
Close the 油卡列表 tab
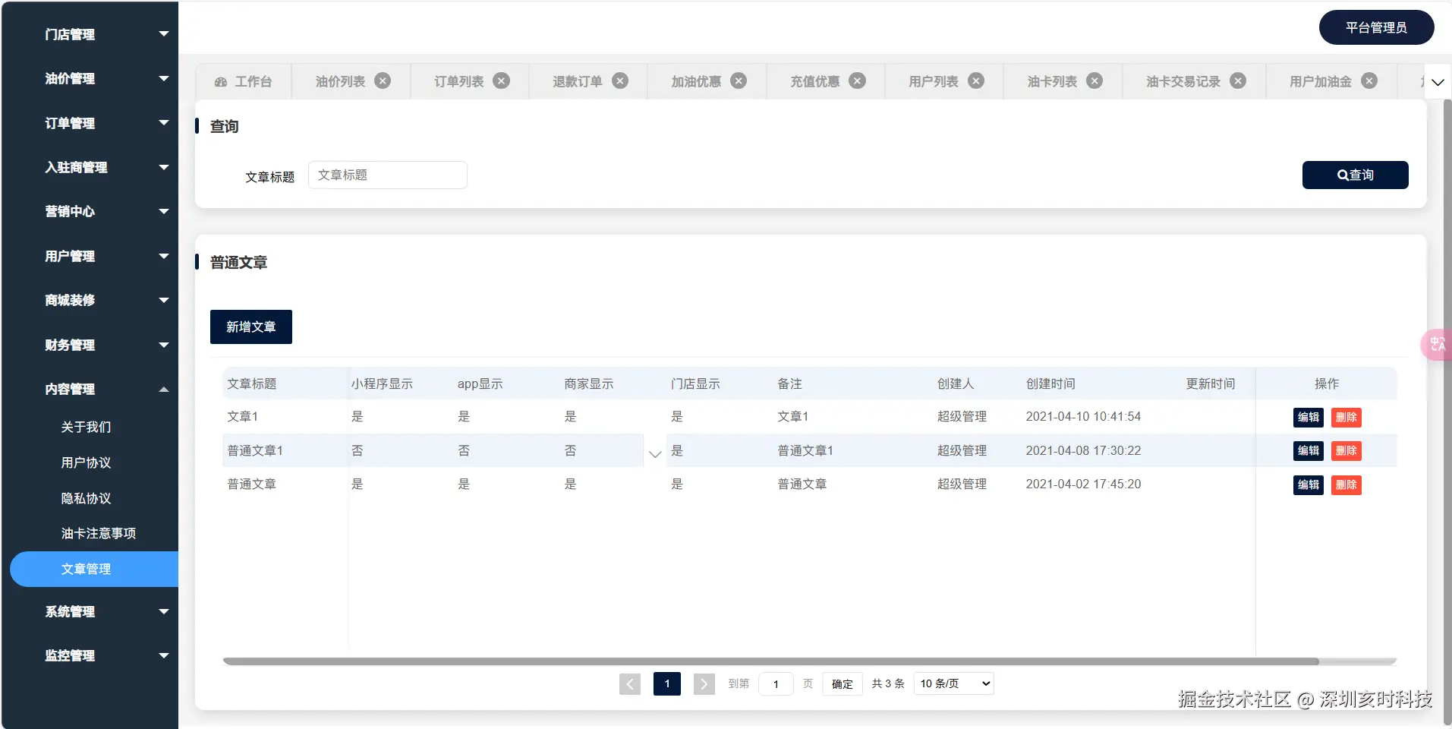pyautogui.click(x=1095, y=80)
